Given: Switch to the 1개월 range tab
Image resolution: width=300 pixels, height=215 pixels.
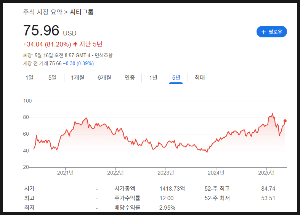Looking at the screenshot, I should [x=77, y=78].
